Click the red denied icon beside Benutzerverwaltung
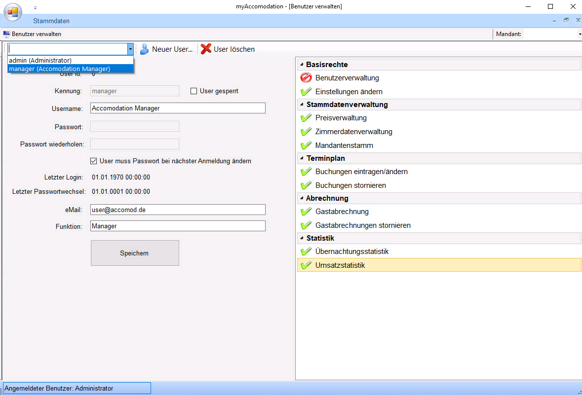The height and width of the screenshot is (395, 582). point(306,78)
